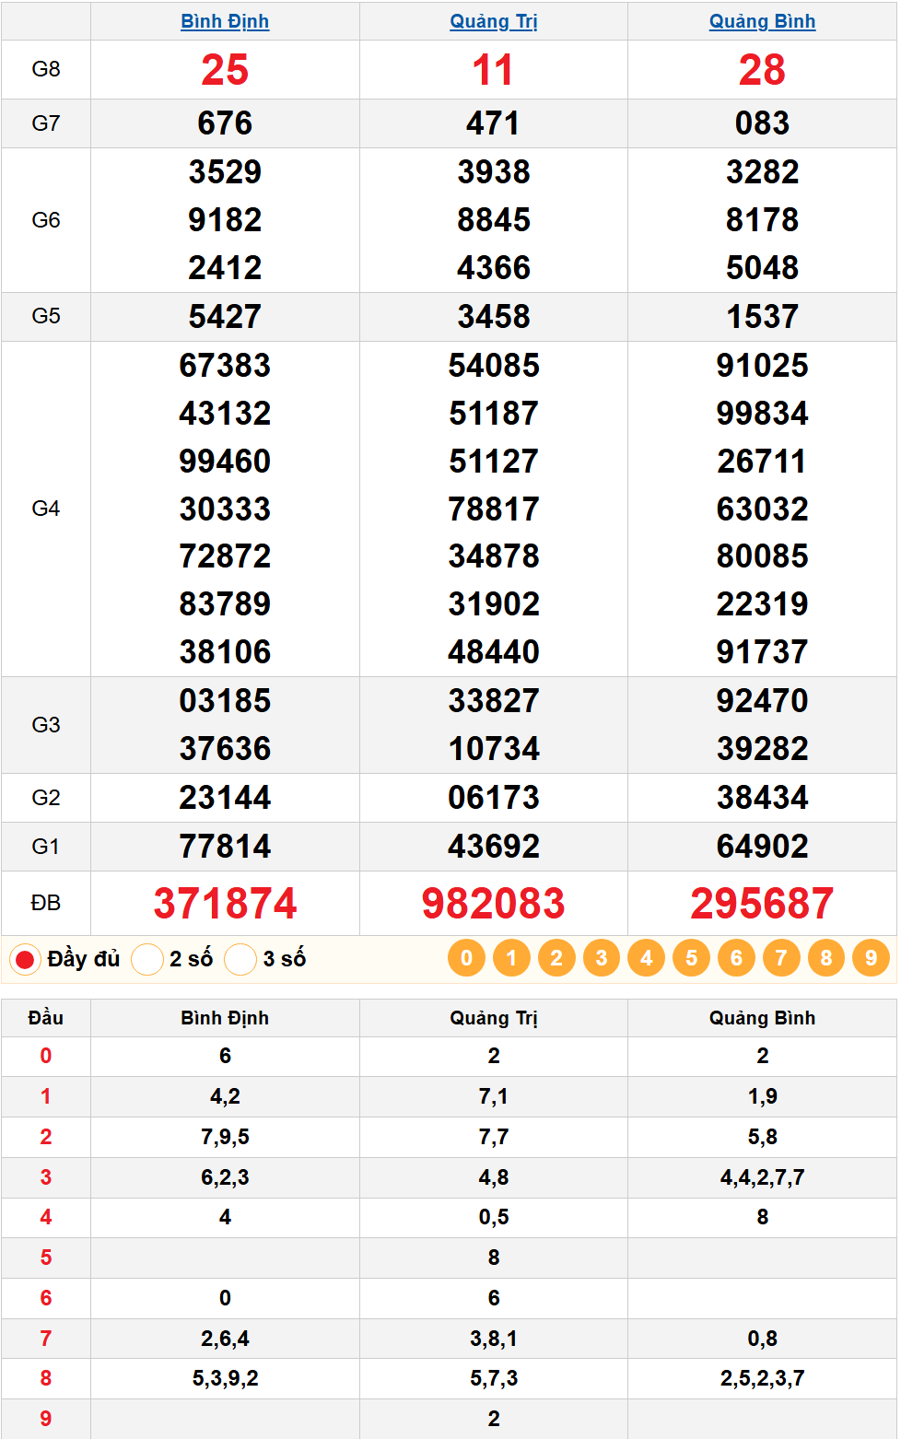
Task: Tap the orange digit 4 filter circle
Action: point(646,958)
